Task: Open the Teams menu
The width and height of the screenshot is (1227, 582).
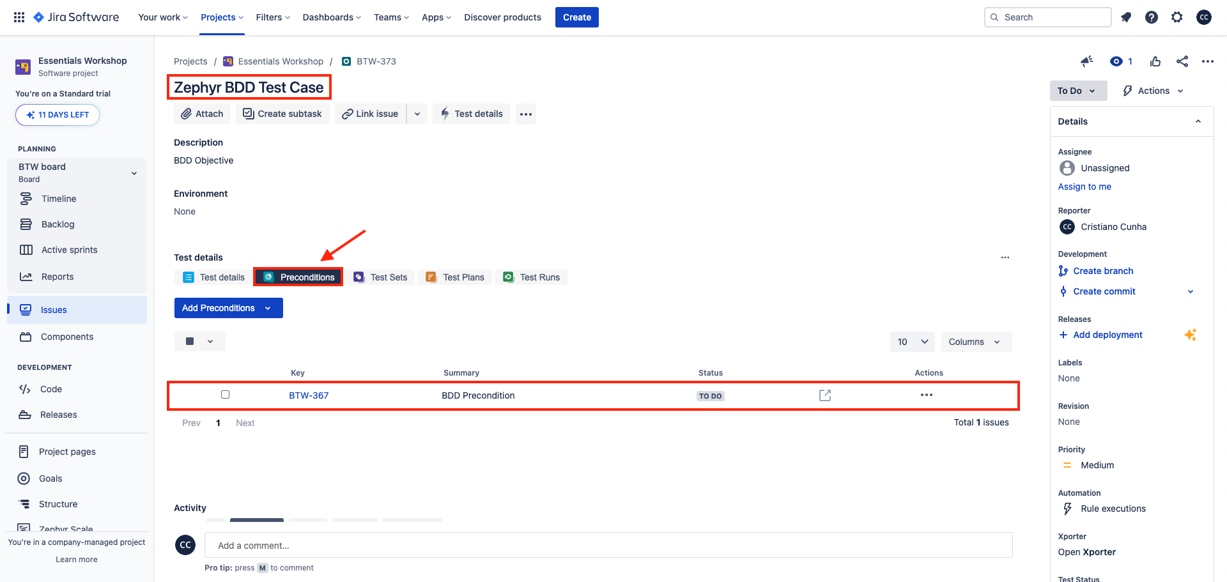Action: click(x=391, y=17)
